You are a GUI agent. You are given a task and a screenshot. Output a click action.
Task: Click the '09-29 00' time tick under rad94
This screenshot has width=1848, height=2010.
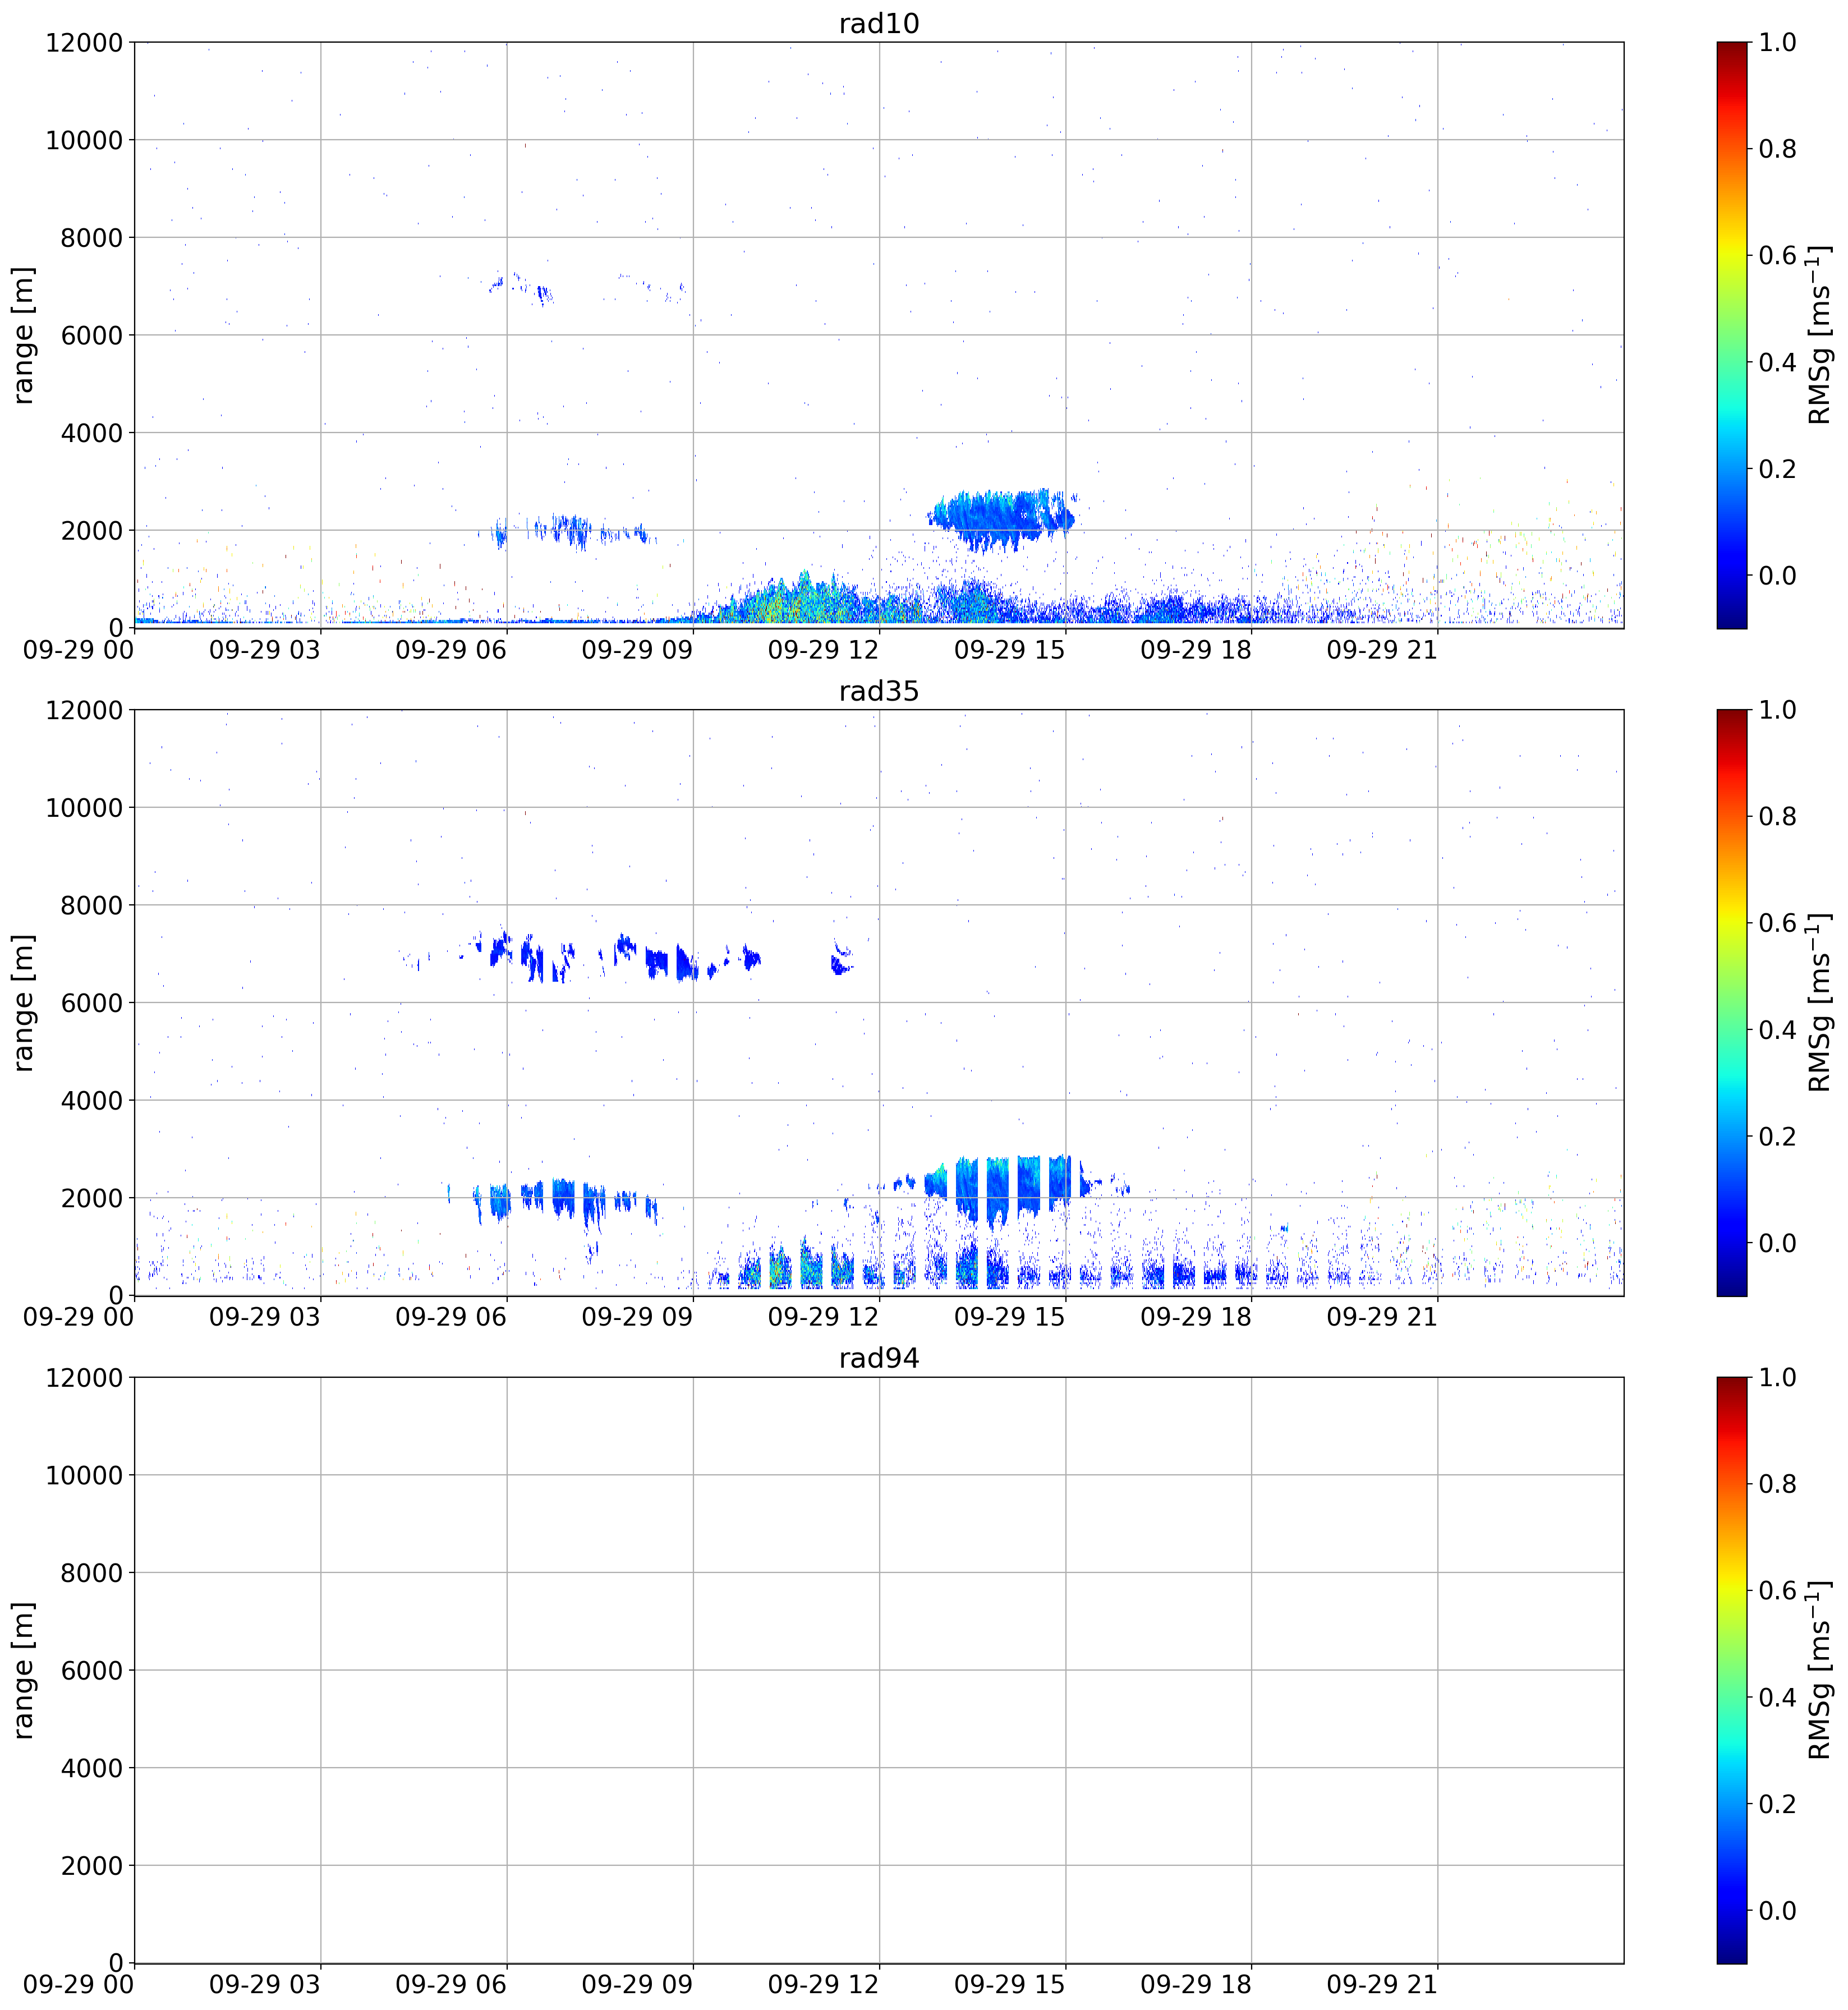pos(79,1985)
